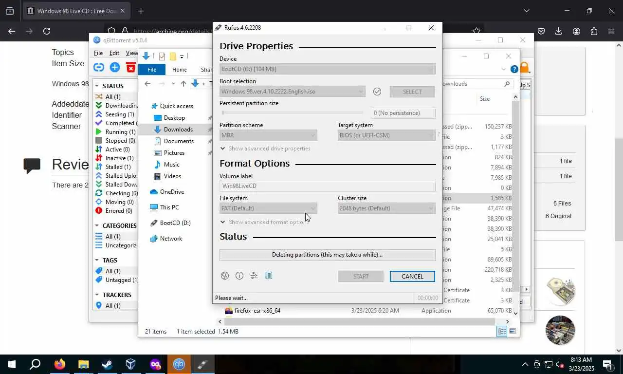Screen dimensions: 623x374
Task: Click the Windows Start button
Action: [12, 364]
